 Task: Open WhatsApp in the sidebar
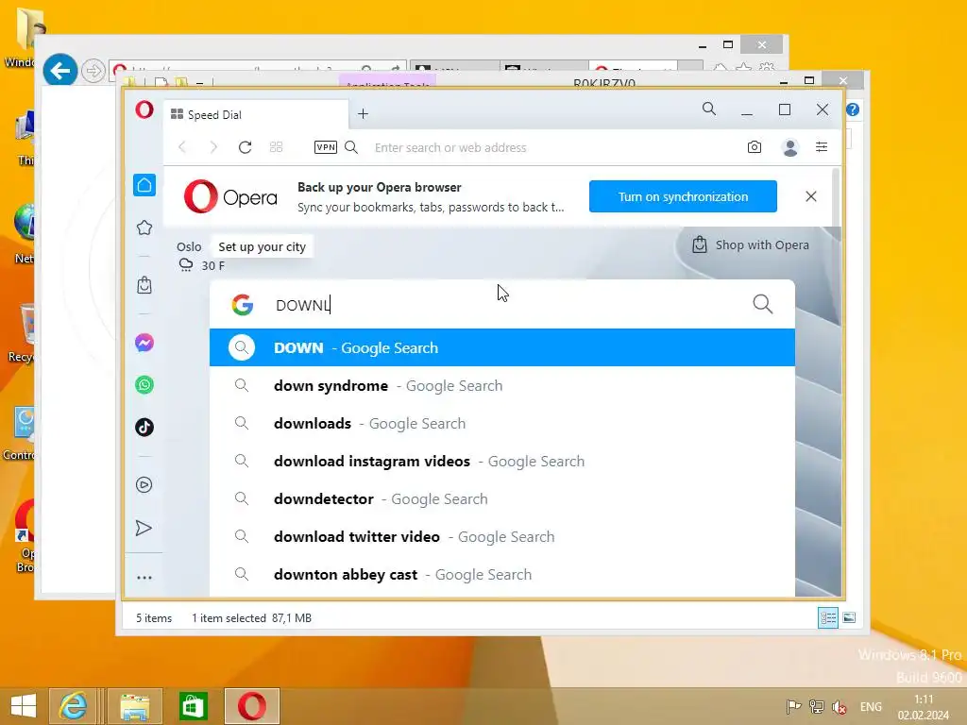[x=144, y=385]
